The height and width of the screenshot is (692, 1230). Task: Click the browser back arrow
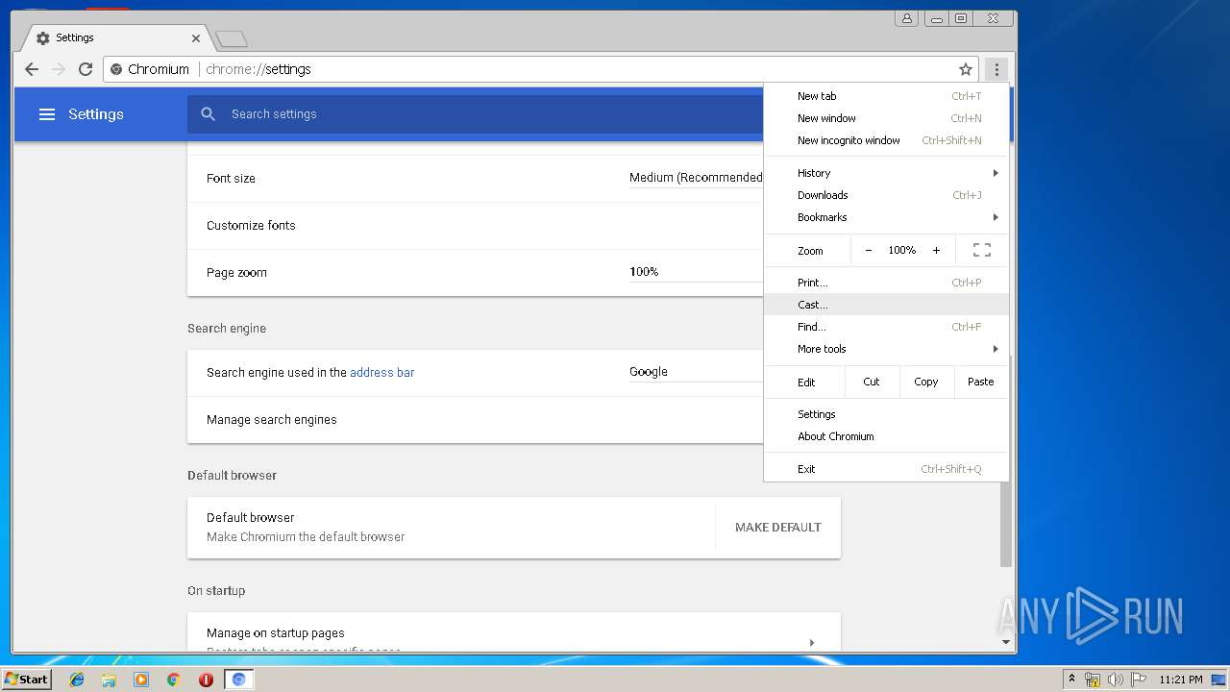pos(32,69)
